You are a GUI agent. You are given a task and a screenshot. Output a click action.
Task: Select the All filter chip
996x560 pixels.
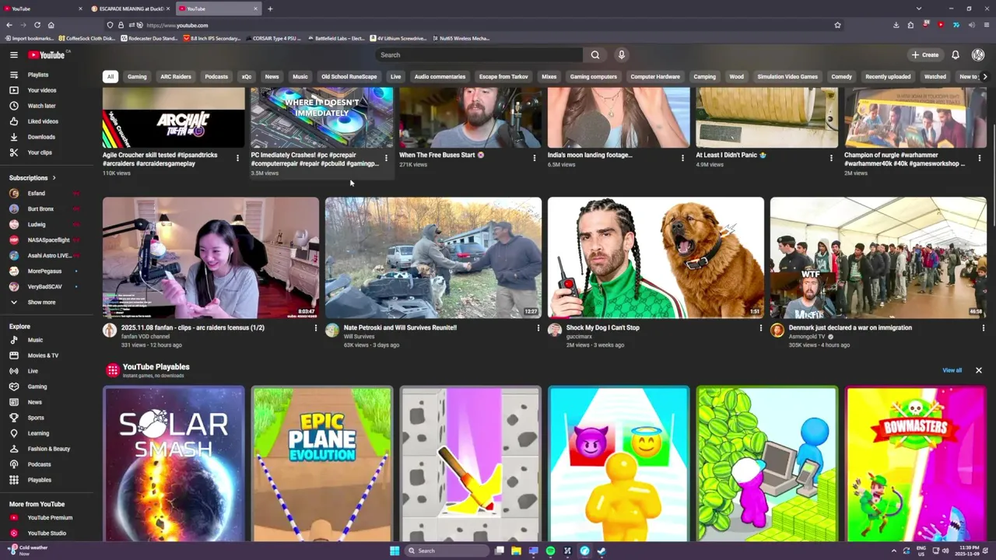click(x=110, y=76)
